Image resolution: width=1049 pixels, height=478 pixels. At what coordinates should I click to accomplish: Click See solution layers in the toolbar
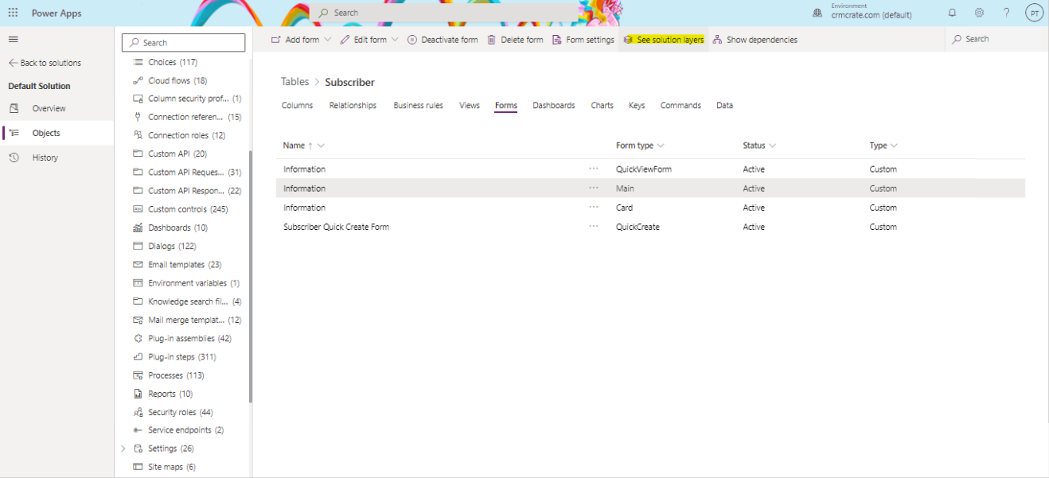tap(664, 38)
